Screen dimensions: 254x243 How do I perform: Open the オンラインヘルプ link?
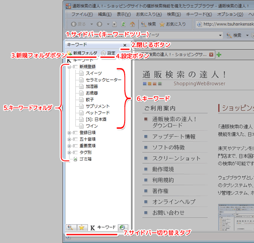[x=174, y=202]
